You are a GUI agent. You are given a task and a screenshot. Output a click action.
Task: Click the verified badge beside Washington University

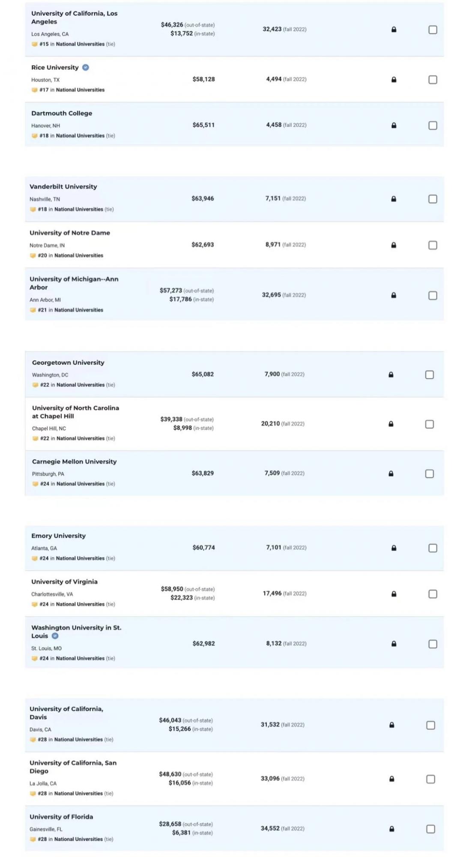click(55, 636)
